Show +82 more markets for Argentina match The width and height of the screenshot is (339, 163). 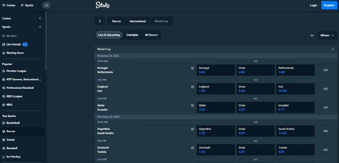pyautogui.click(x=325, y=131)
